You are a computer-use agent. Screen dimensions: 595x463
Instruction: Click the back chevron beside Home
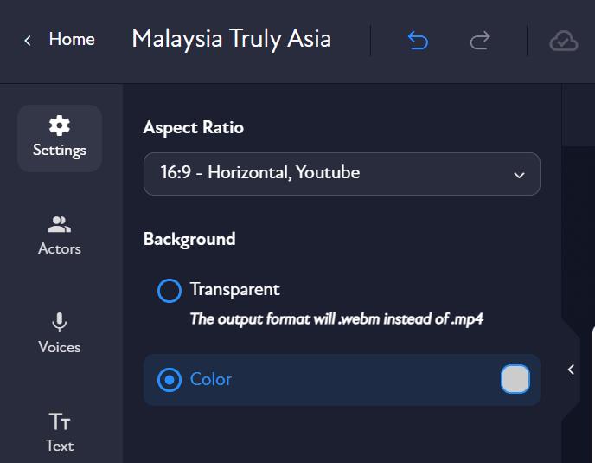click(28, 40)
